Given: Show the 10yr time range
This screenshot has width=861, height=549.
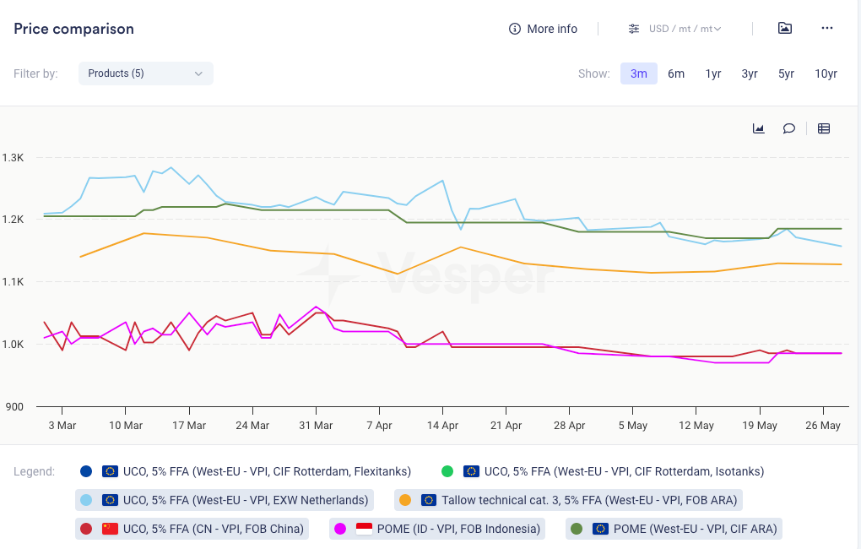Looking at the screenshot, I should coord(826,73).
